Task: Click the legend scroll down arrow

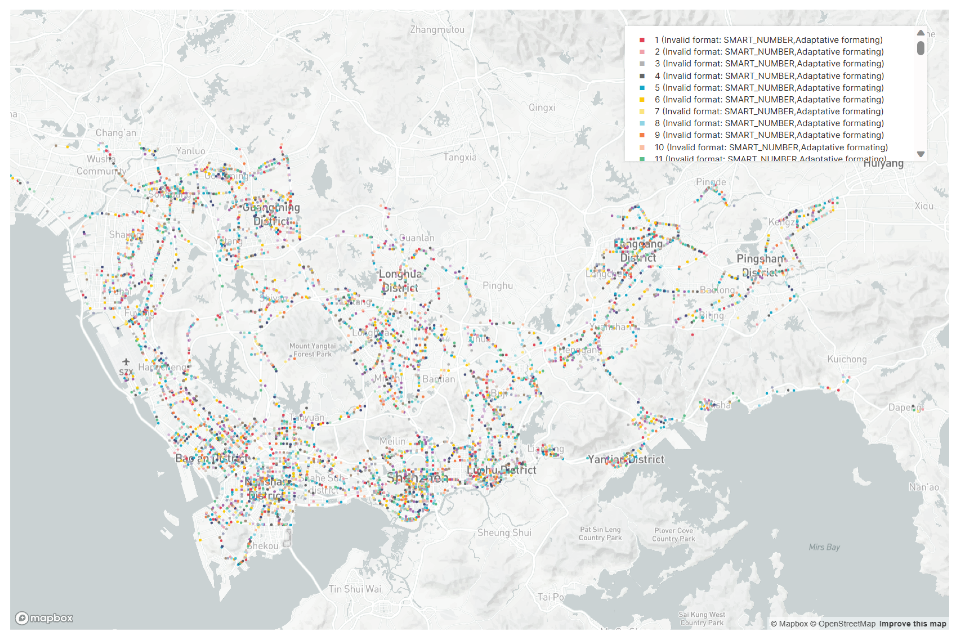Action: pyautogui.click(x=920, y=154)
